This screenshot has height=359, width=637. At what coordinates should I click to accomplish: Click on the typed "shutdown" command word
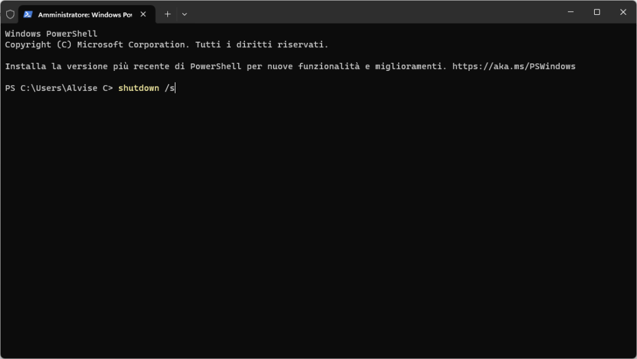point(138,88)
